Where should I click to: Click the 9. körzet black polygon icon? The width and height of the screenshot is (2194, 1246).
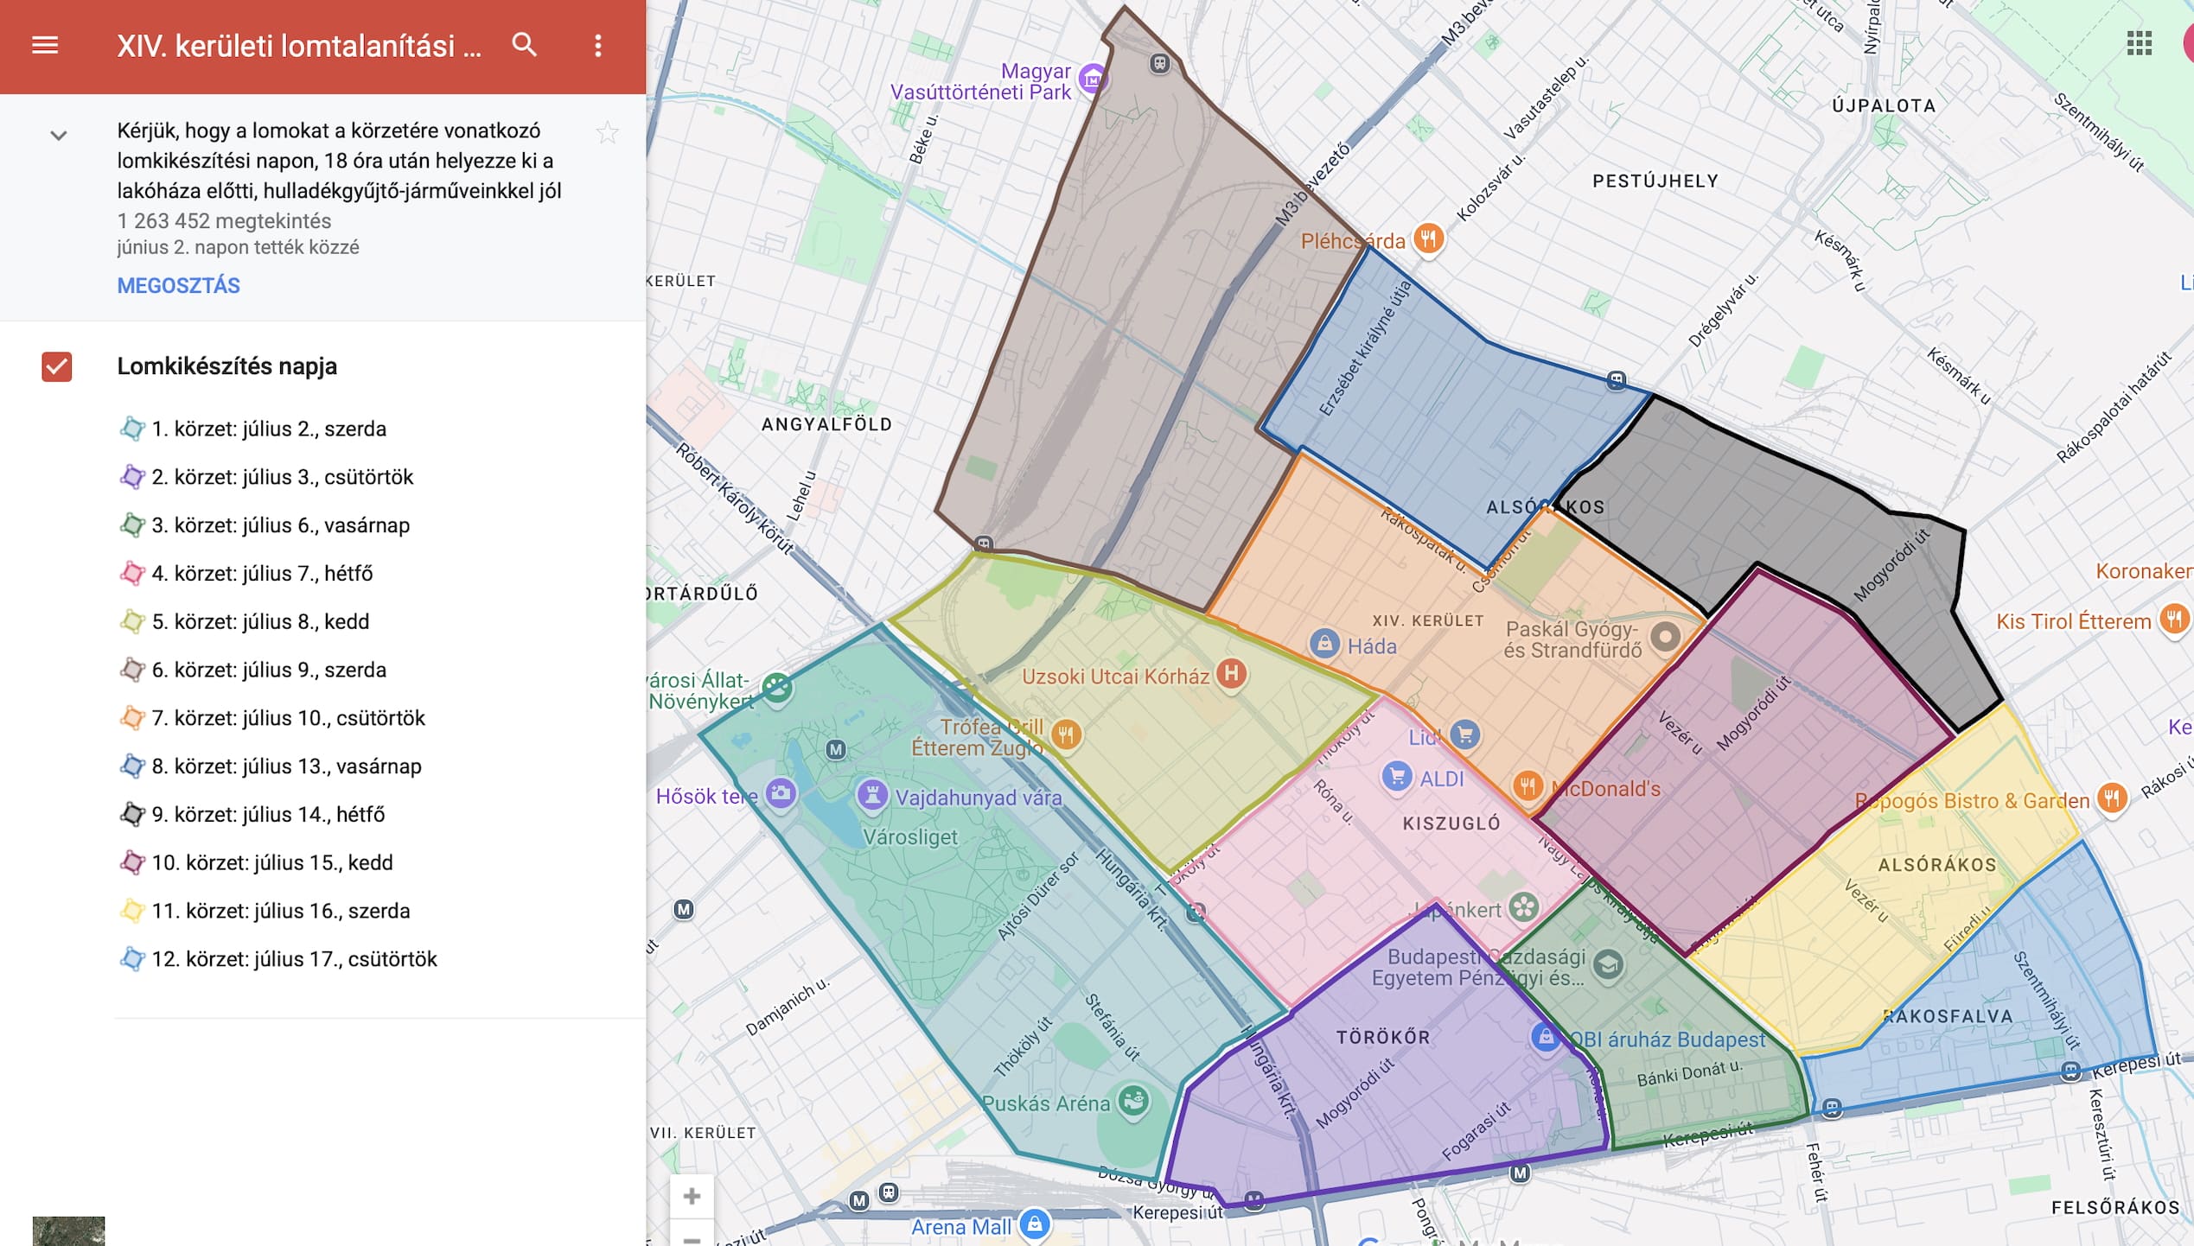point(132,814)
